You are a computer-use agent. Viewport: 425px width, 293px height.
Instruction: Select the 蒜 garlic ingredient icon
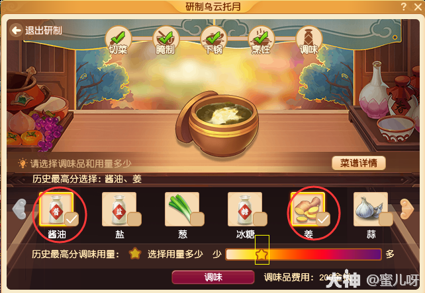click(x=371, y=209)
